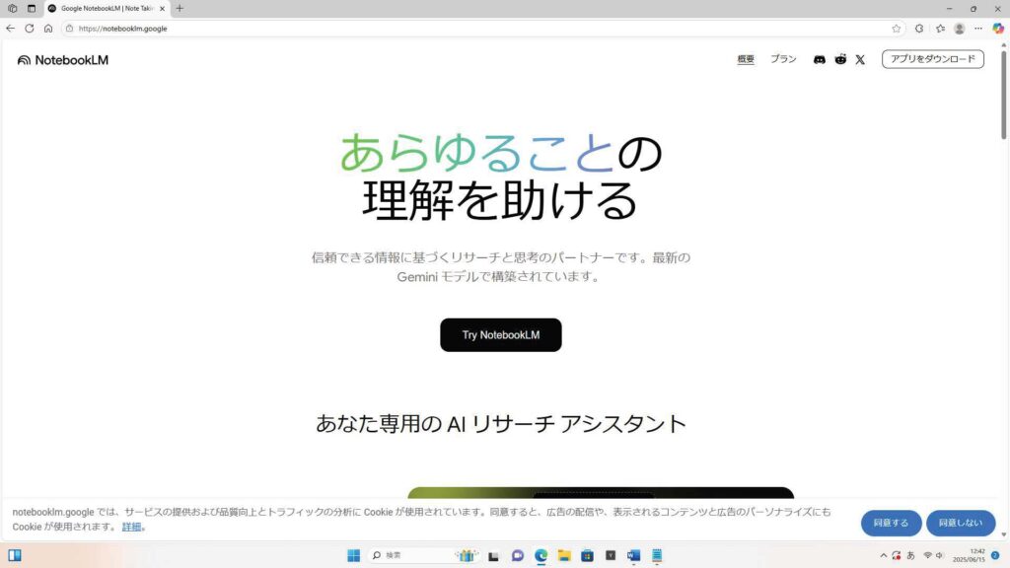Click the NotebookLM logo in the page header

pos(63,60)
